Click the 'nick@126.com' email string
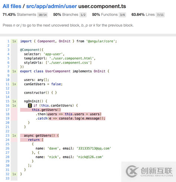Image resolution: width=176 pixels, height=182 pixels. pos(90,157)
